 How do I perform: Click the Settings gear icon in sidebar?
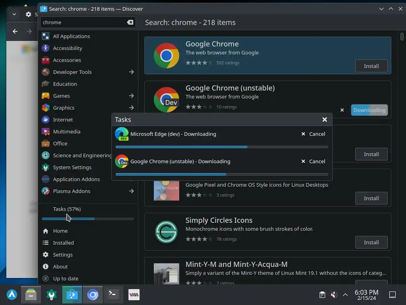(x=46, y=255)
